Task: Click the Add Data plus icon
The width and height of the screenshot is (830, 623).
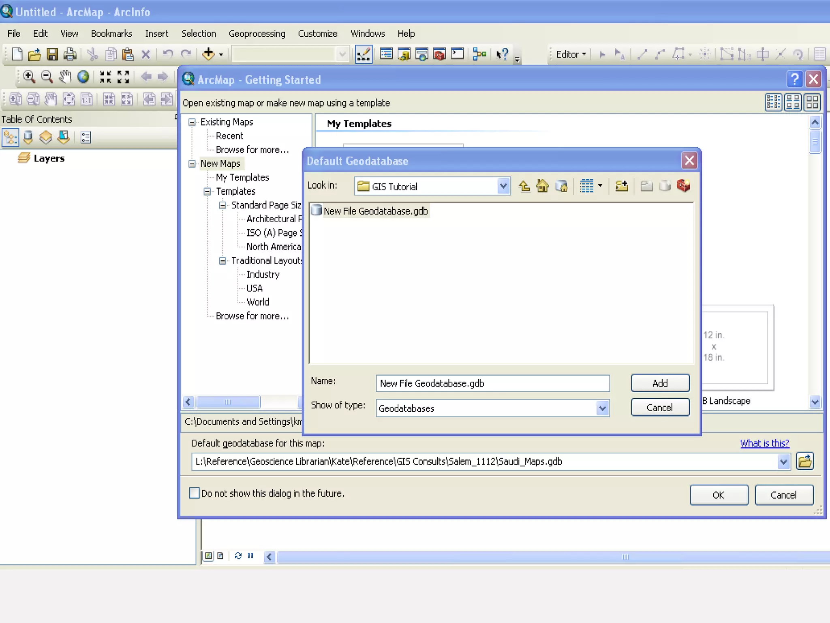Action: 208,54
